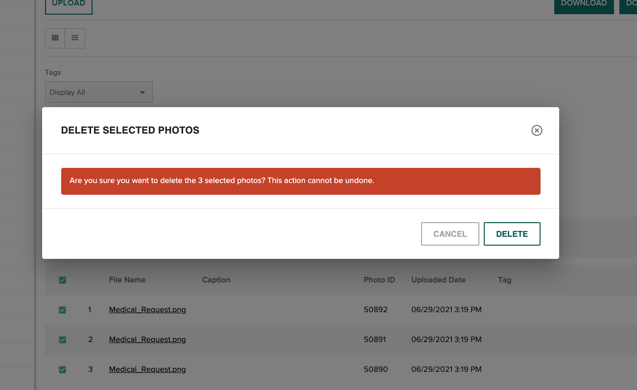Confirm deletion with the DELETE button
The image size is (637, 390).
tap(512, 234)
